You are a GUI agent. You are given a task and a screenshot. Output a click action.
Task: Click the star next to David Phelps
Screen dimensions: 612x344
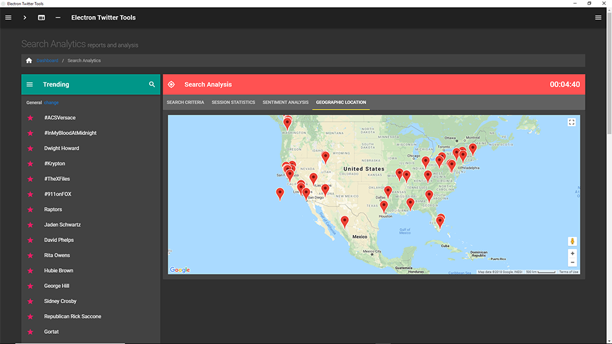coord(31,240)
